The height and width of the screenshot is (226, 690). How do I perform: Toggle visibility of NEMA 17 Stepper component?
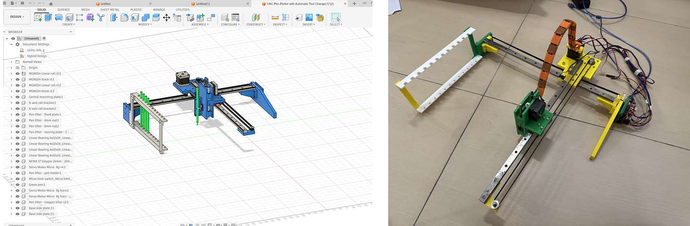[x=18, y=161]
